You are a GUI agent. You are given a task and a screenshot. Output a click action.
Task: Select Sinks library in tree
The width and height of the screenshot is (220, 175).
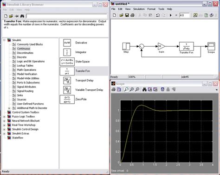(20, 95)
